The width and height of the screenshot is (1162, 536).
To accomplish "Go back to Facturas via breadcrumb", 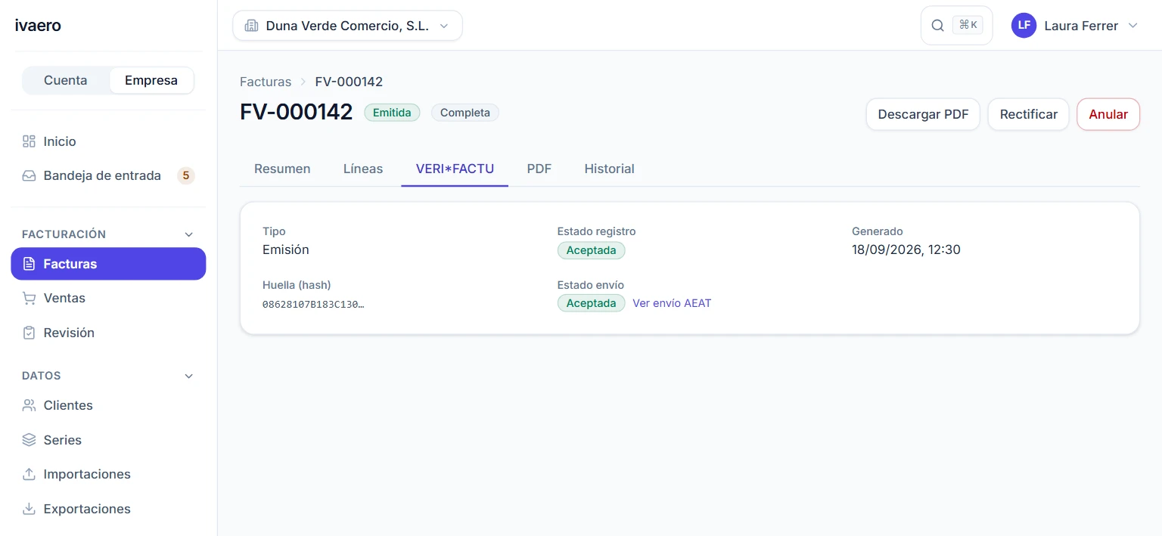I will tap(266, 82).
